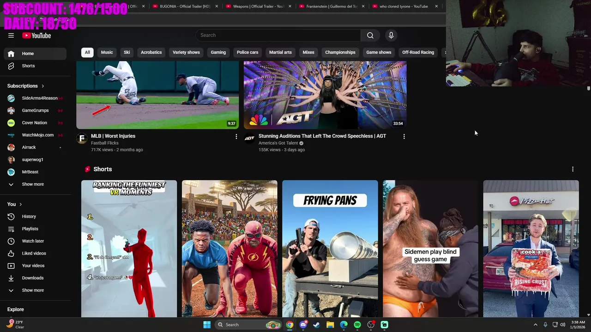591x332 pixels.
Task: Open MLB Worst Injuries video title
Action: tap(113, 136)
